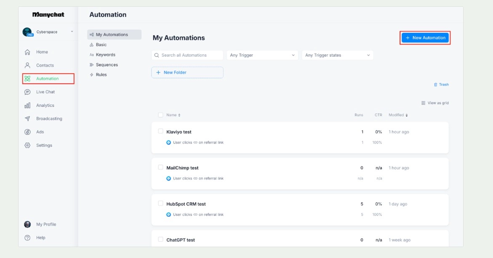This screenshot has width=493, height=258.
Task: Toggle the select-all checkbox in header
Action: (x=161, y=115)
